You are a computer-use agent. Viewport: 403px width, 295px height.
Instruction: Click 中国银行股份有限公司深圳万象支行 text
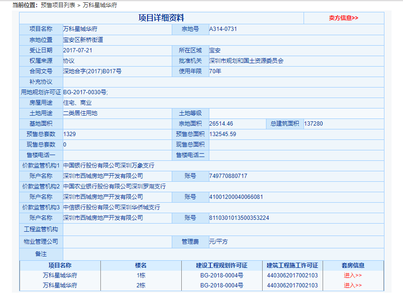pos(108,166)
